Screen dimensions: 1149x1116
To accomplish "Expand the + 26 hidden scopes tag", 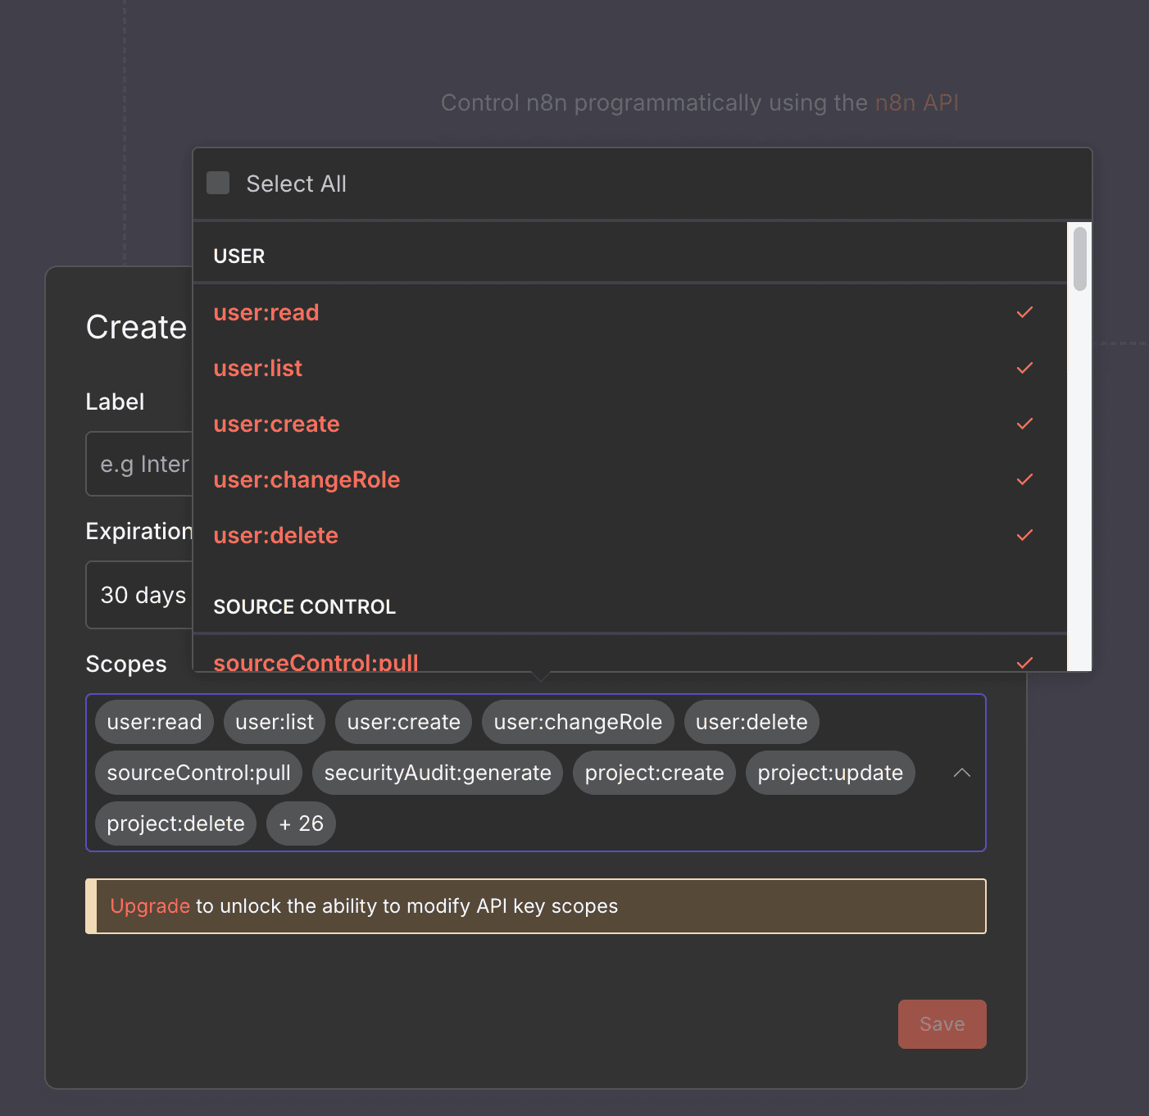I will [301, 823].
